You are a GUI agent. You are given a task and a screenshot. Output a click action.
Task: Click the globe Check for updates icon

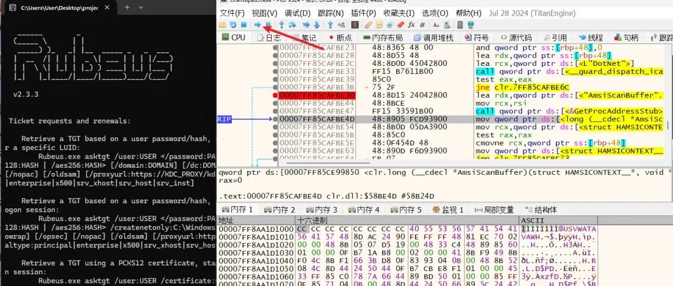pyautogui.click(x=471, y=24)
